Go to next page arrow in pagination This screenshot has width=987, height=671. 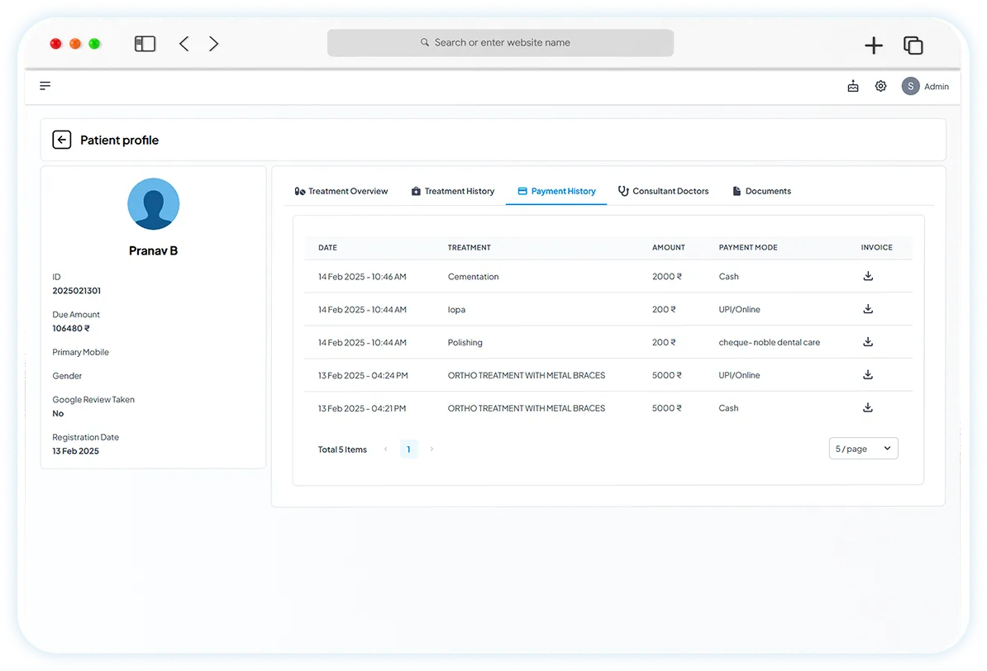[x=432, y=450]
